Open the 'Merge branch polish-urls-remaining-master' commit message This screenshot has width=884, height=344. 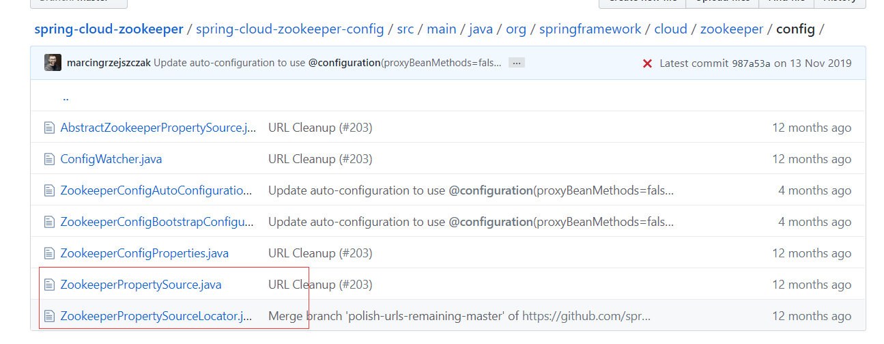[459, 316]
